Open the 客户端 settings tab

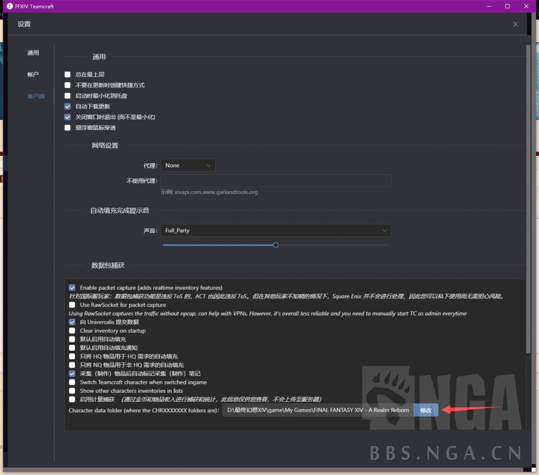click(x=36, y=96)
